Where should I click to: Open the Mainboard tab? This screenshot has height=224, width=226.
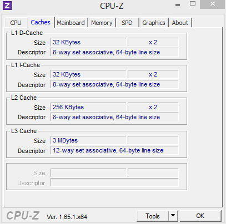[x=71, y=23]
